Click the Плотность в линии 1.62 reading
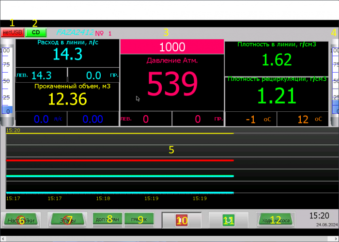Viewport: 339px width, 242px height. (x=277, y=60)
